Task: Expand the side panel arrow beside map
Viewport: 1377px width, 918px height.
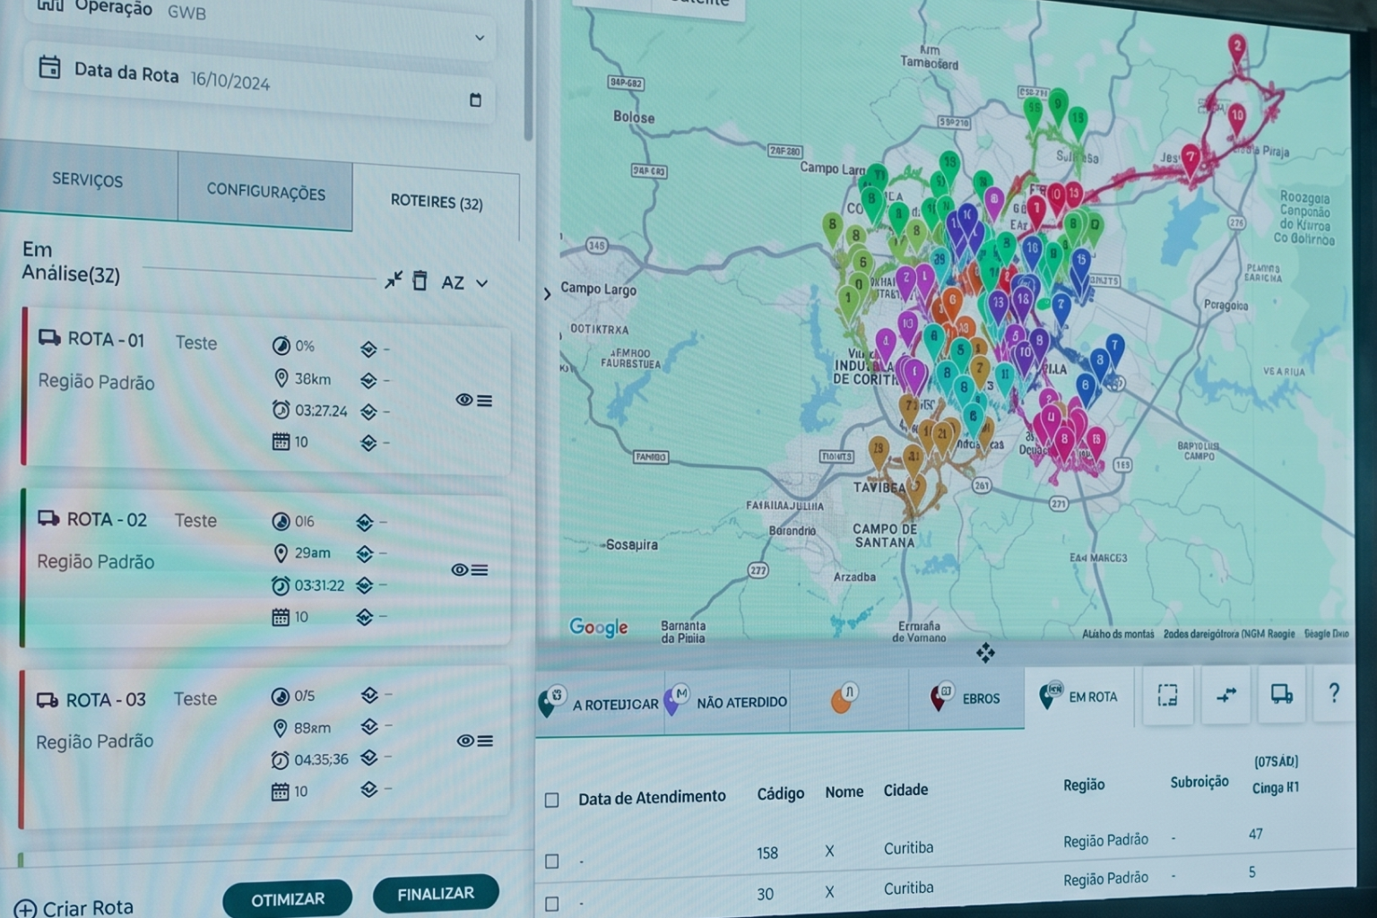Action: tap(547, 293)
